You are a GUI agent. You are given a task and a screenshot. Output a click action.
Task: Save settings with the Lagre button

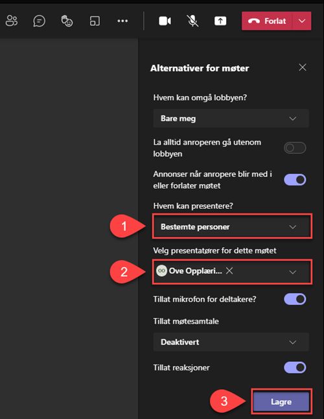pyautogui.click(x=281, y=401)
